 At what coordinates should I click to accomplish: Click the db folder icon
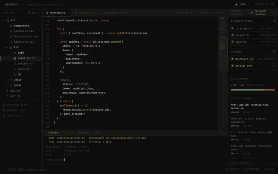pyautogui.click(x=15, y=74)
